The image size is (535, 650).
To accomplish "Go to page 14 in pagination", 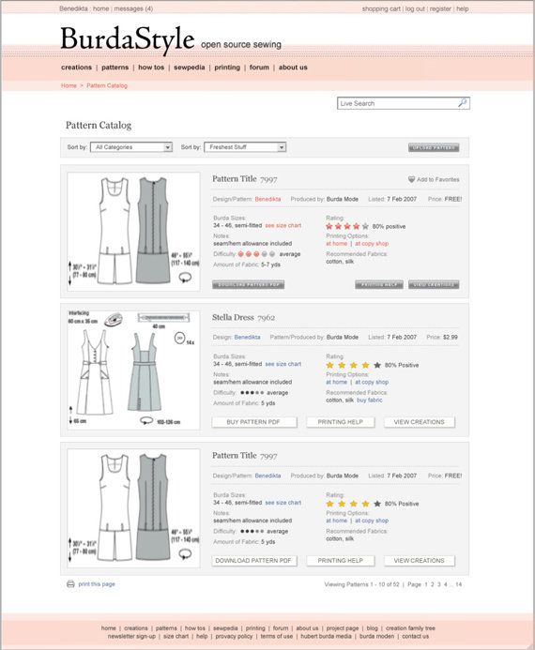I will [458, 584].
